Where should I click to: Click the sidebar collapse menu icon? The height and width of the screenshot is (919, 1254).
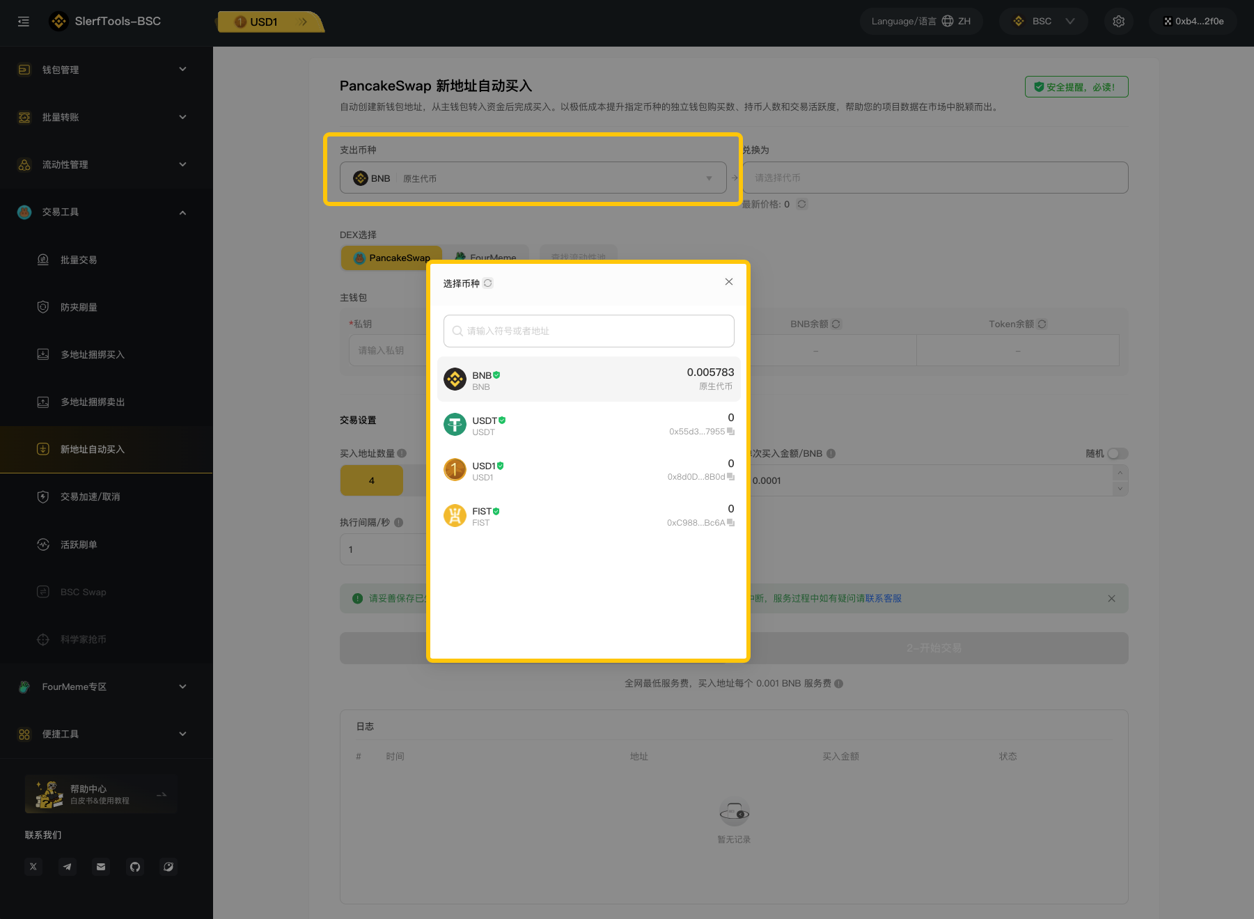coord(24,22)
